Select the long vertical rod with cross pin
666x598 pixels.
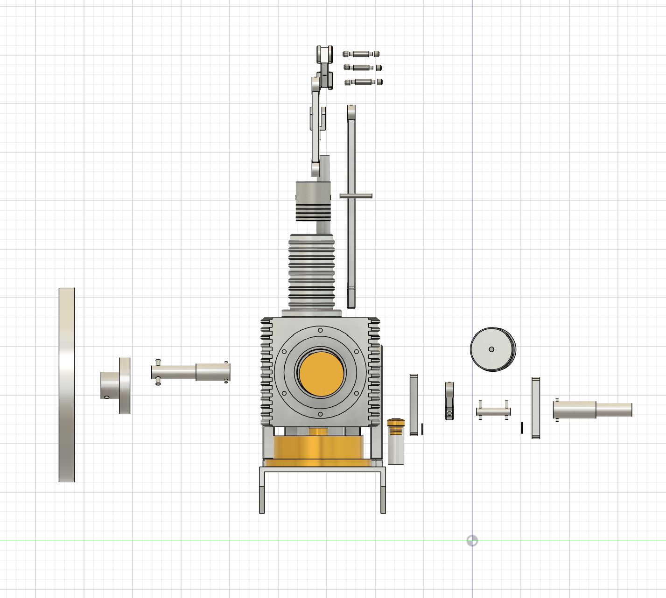click(x=351, y=206)
